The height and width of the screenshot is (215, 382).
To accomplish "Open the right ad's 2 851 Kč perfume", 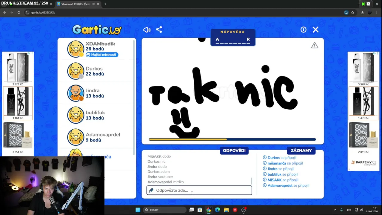I will 363,137.
